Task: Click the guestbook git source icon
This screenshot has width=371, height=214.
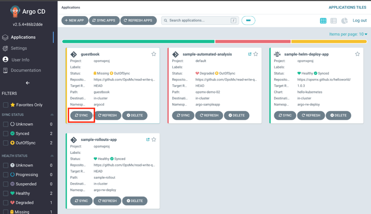Action: tap(73, 54)
